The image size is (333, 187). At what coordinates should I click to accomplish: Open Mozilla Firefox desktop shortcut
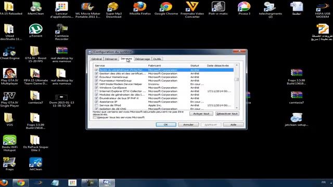click(x=140, y=8)
